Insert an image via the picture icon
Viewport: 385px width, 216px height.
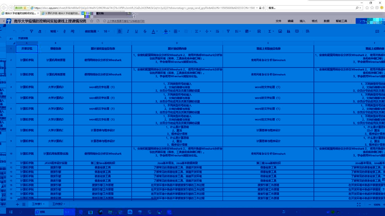[x=280, y=31]
